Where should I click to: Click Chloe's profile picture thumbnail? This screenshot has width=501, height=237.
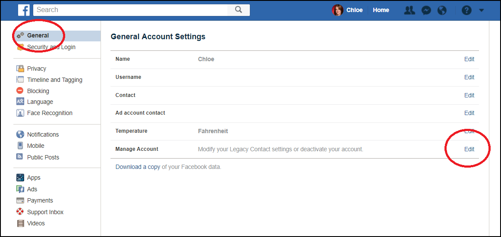click(337, 10)
